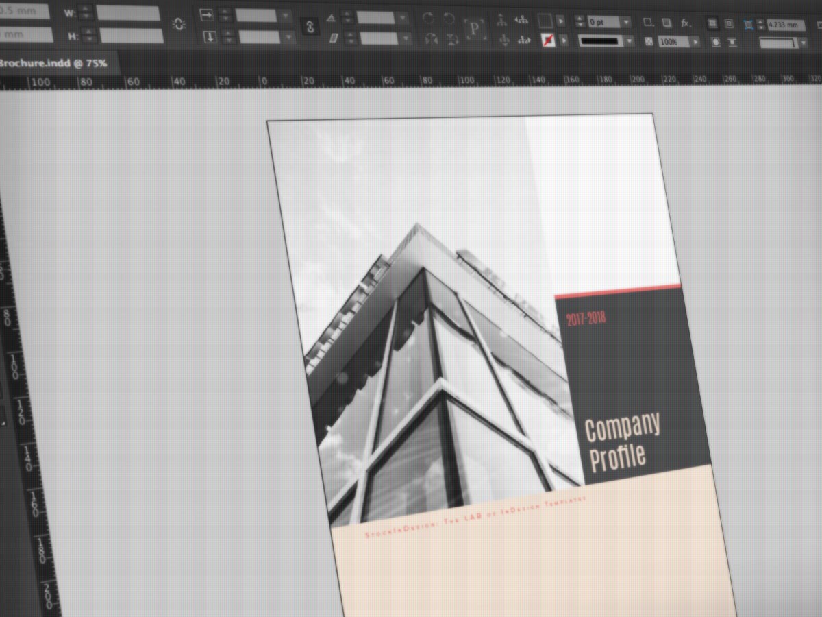
Task: Click the Scale X percentage icon
Action: pyautogui.click(x=207, y=15)
